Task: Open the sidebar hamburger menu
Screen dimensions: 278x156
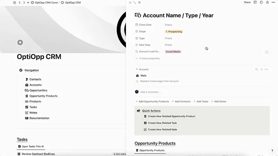Action: pos(15,3)
